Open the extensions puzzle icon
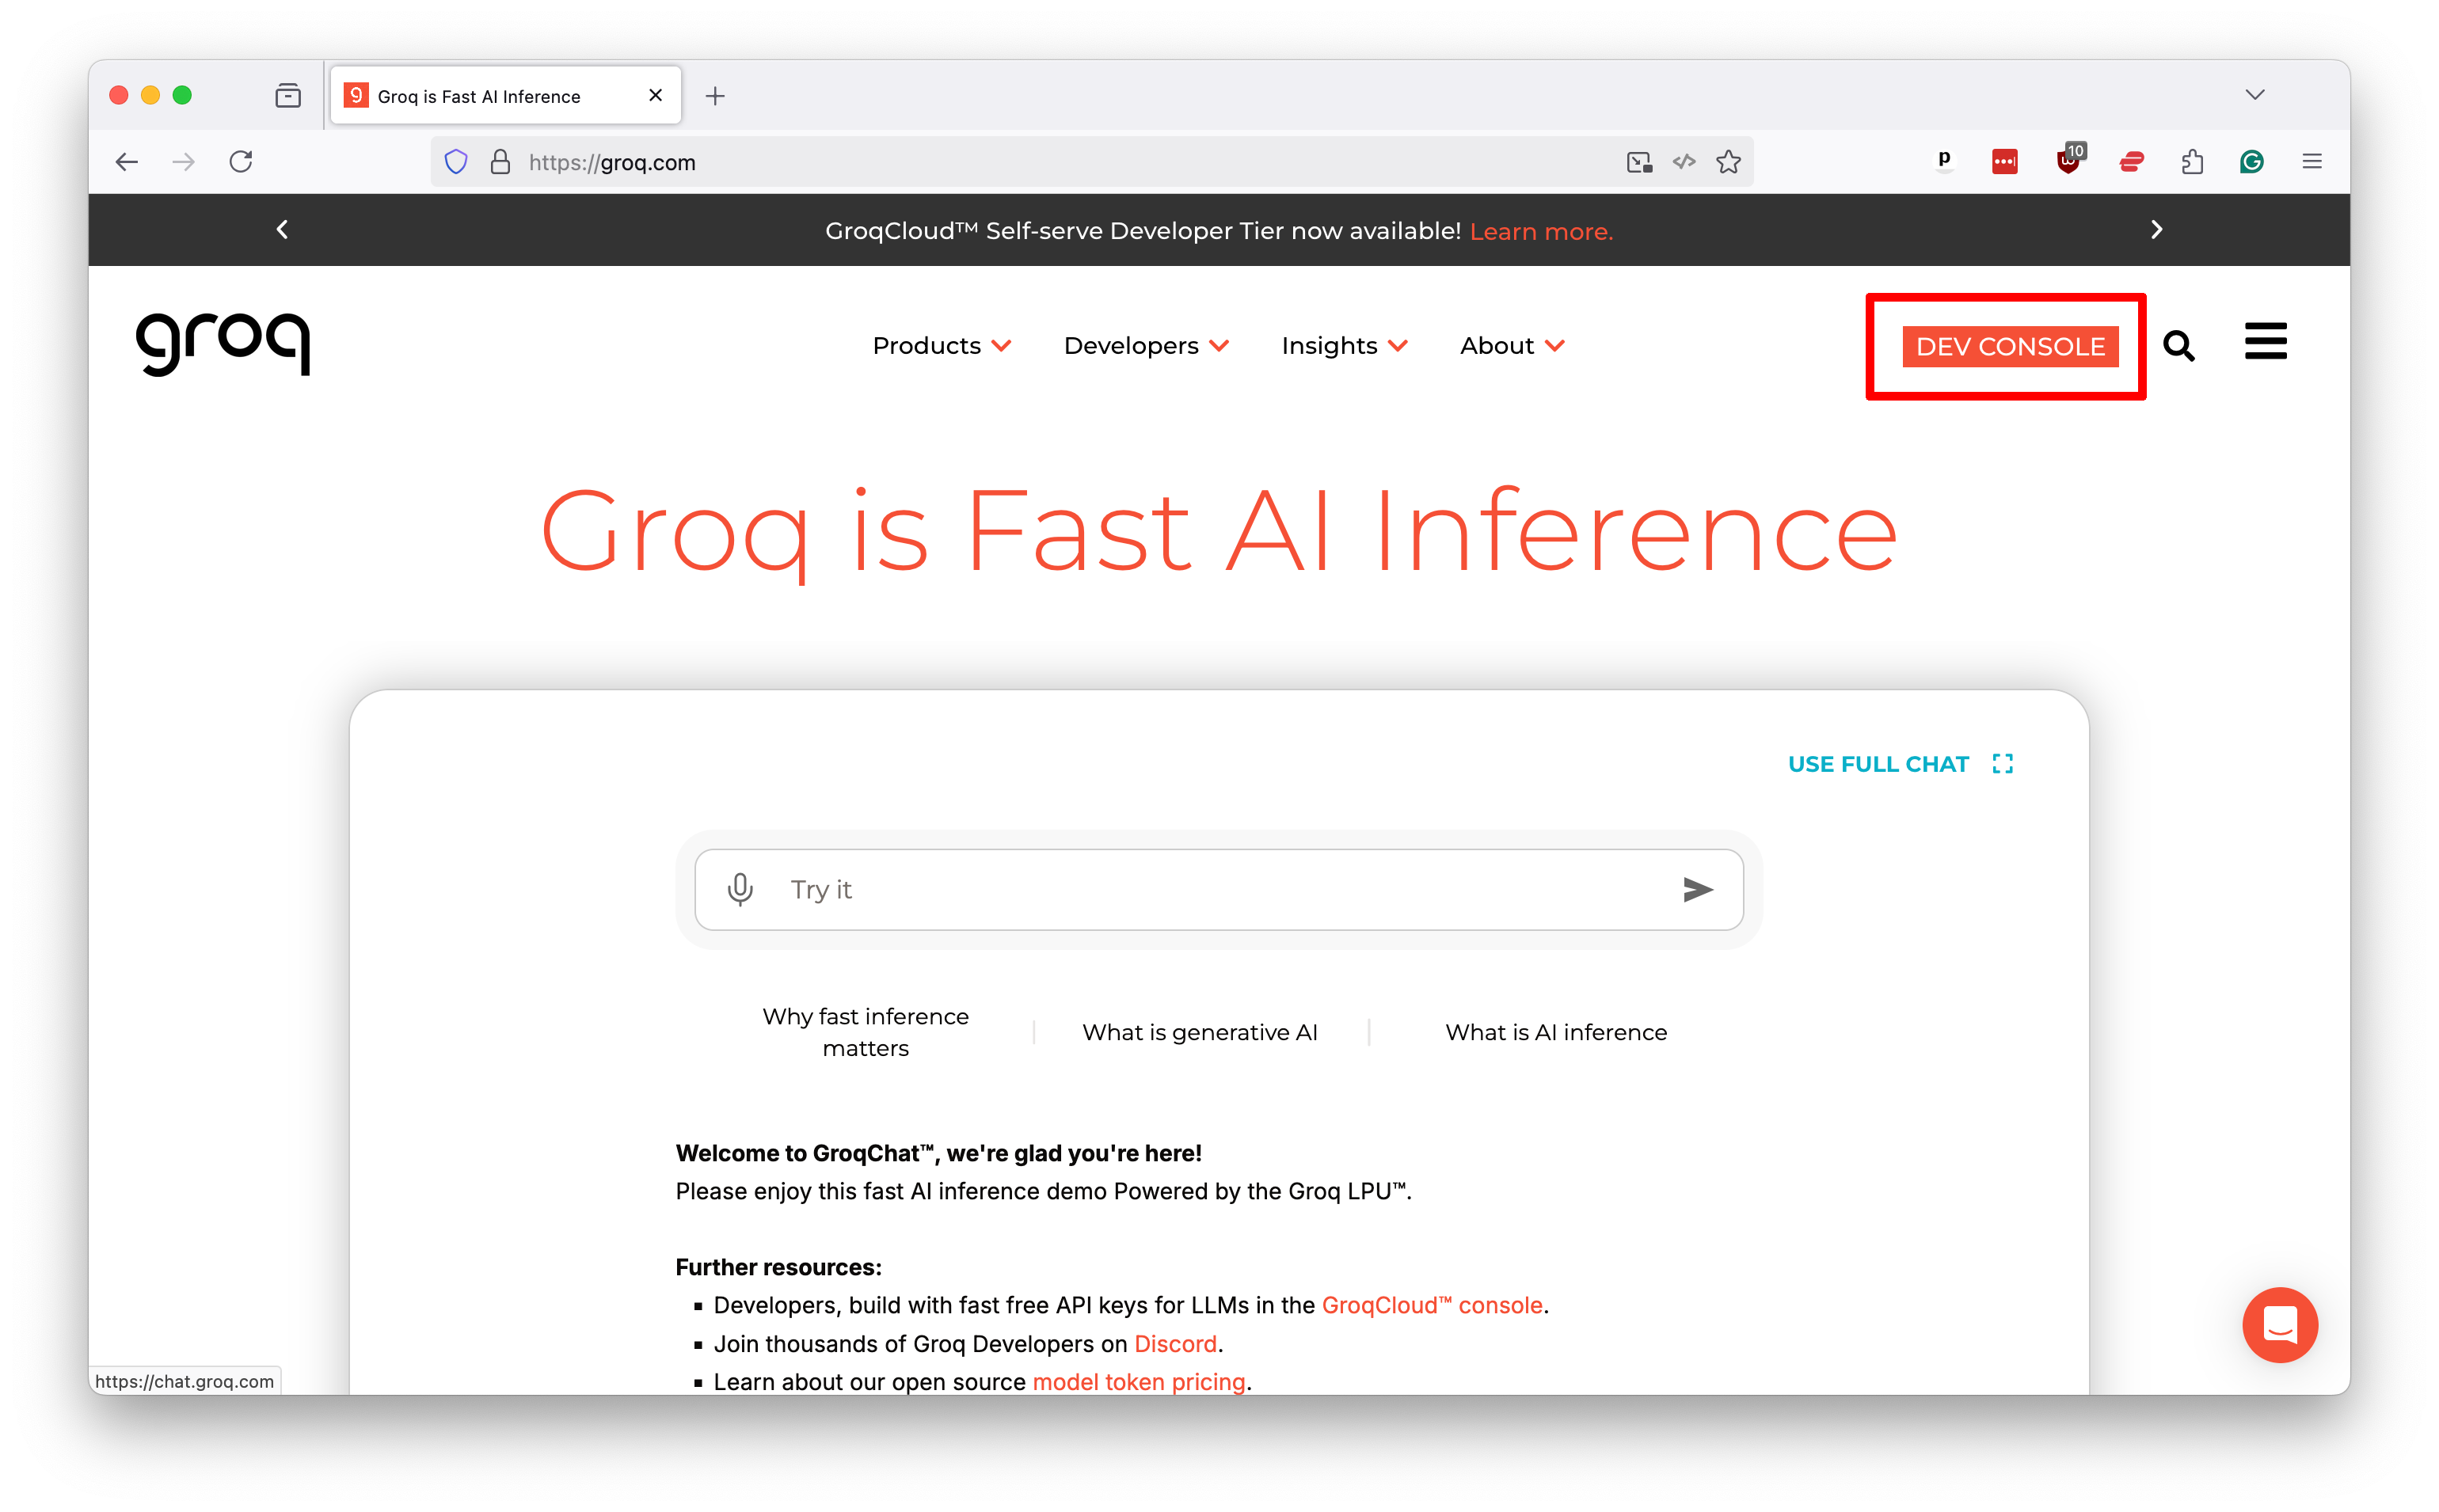Viewport: 2439px width, 1512px height. (2192, 162)
